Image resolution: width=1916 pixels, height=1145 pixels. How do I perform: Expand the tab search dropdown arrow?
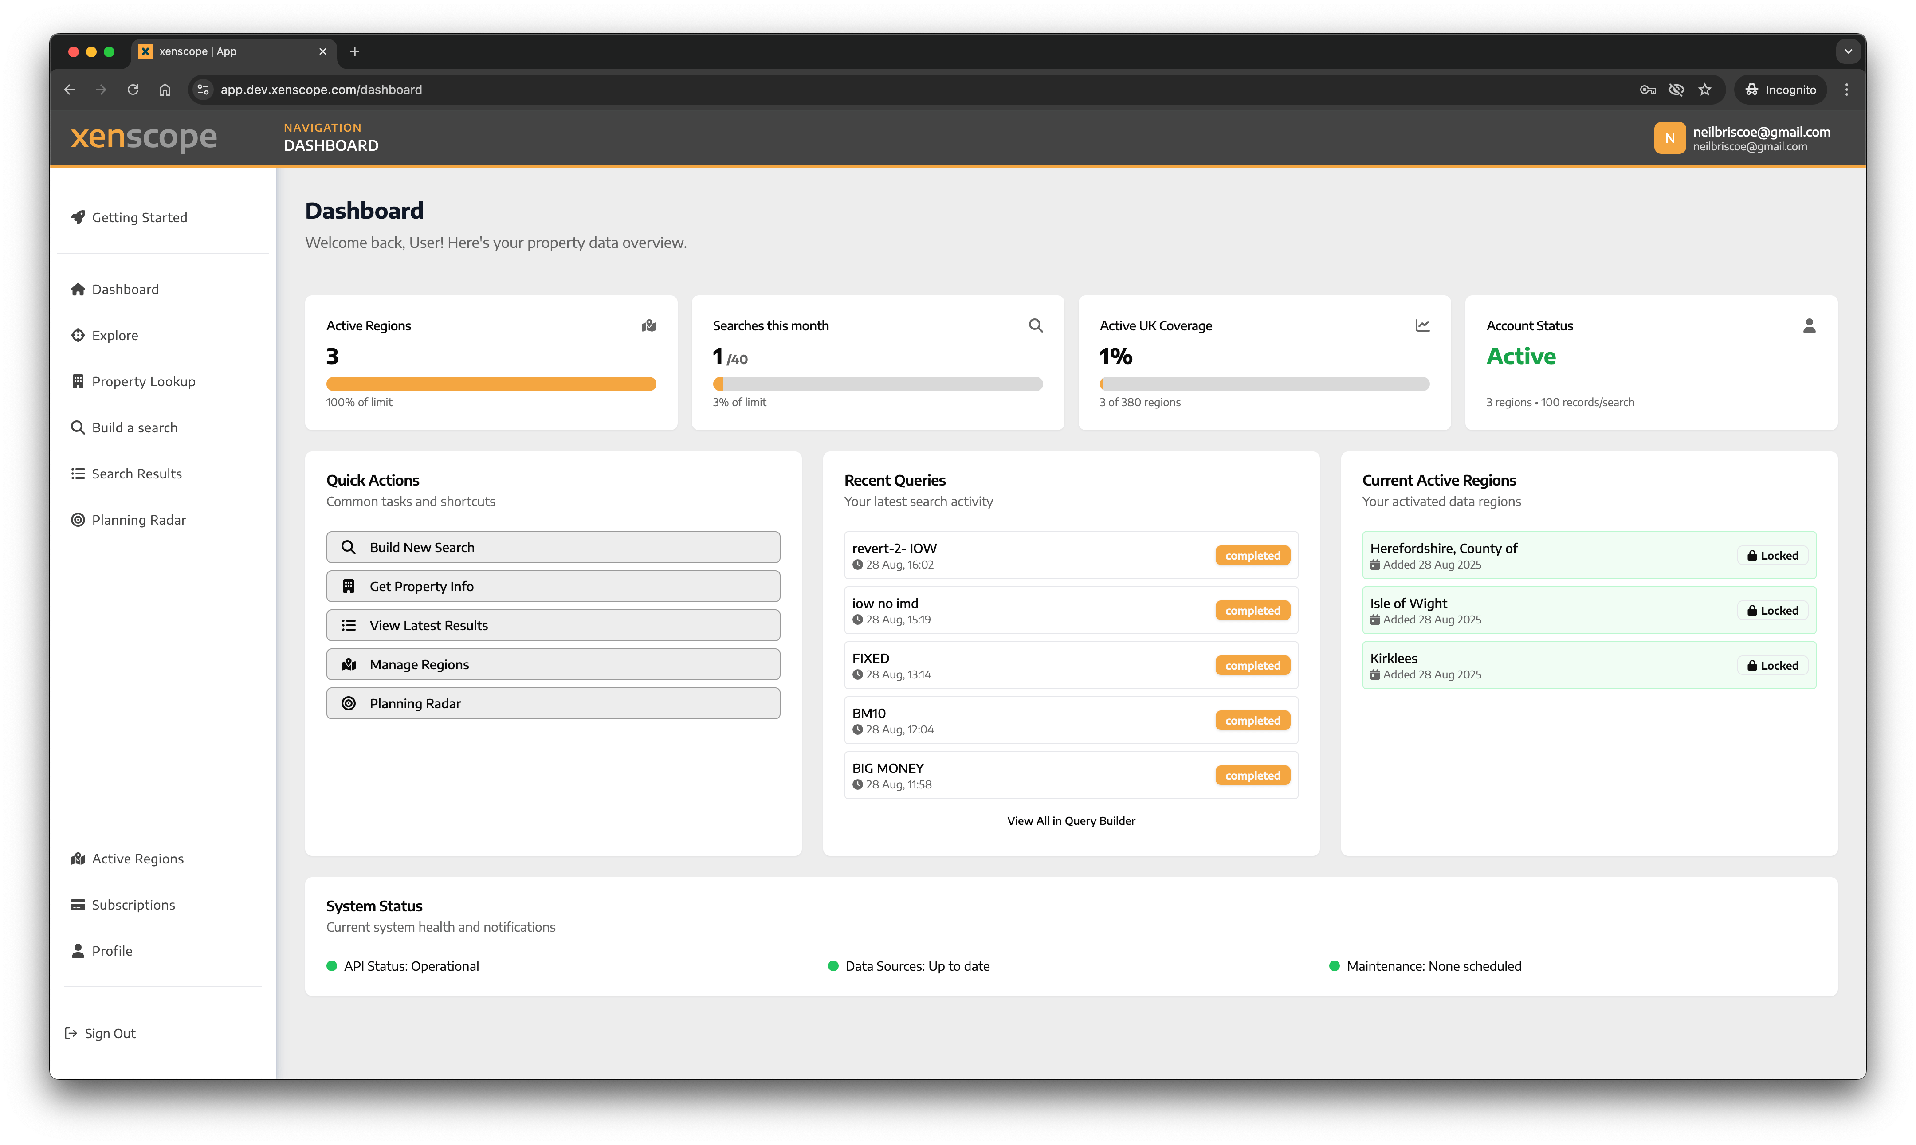click(1848, 52)
